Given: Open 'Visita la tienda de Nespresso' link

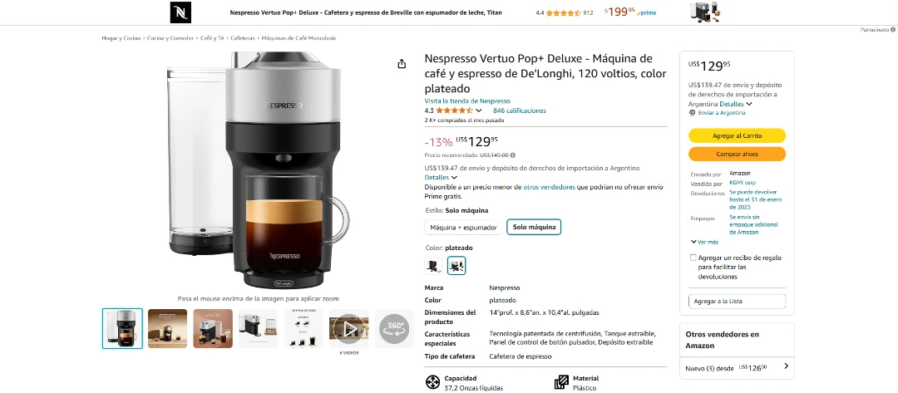Looking at the screenshot, I should click(466, 101).
